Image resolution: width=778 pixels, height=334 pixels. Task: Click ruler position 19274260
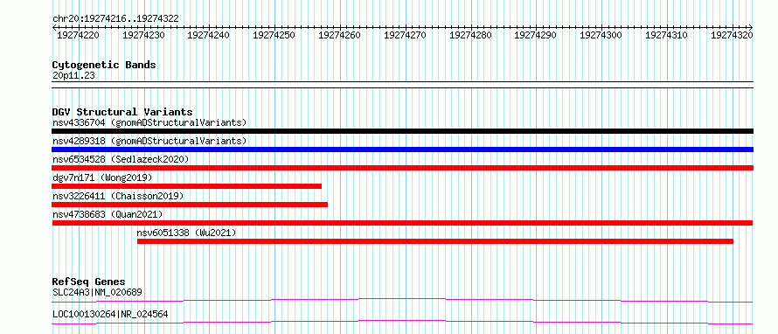[339, 35]
